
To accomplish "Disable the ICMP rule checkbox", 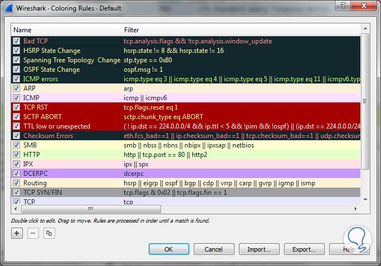I will (x=16, y=98).
